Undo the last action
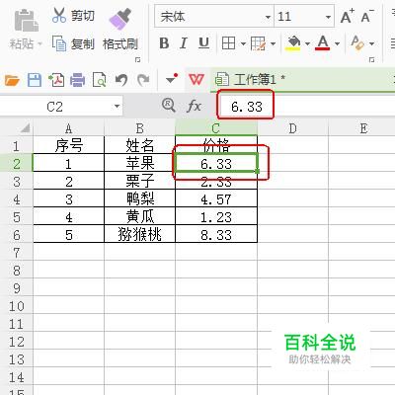The height and width of the screenshot is (395, 395). [x=121, y=80]
